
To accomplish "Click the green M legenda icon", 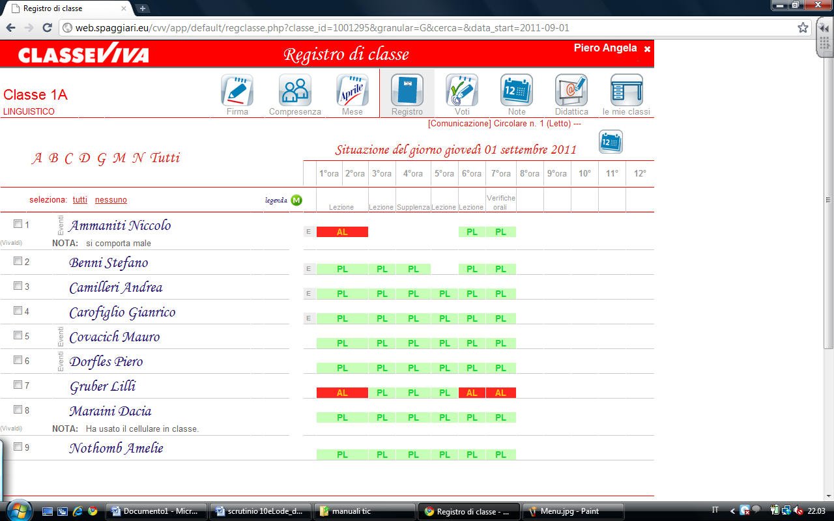I will pos(296,200).
